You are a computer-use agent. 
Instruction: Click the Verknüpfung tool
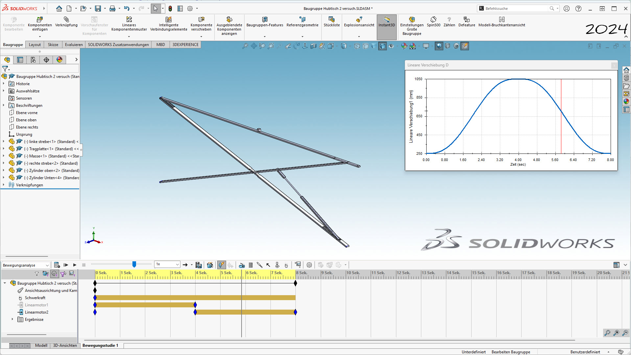pyautogui.click(x=66, y=22)
